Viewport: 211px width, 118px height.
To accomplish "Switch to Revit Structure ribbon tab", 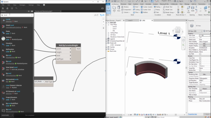I will pyautogui.click(x=123, y=4).
